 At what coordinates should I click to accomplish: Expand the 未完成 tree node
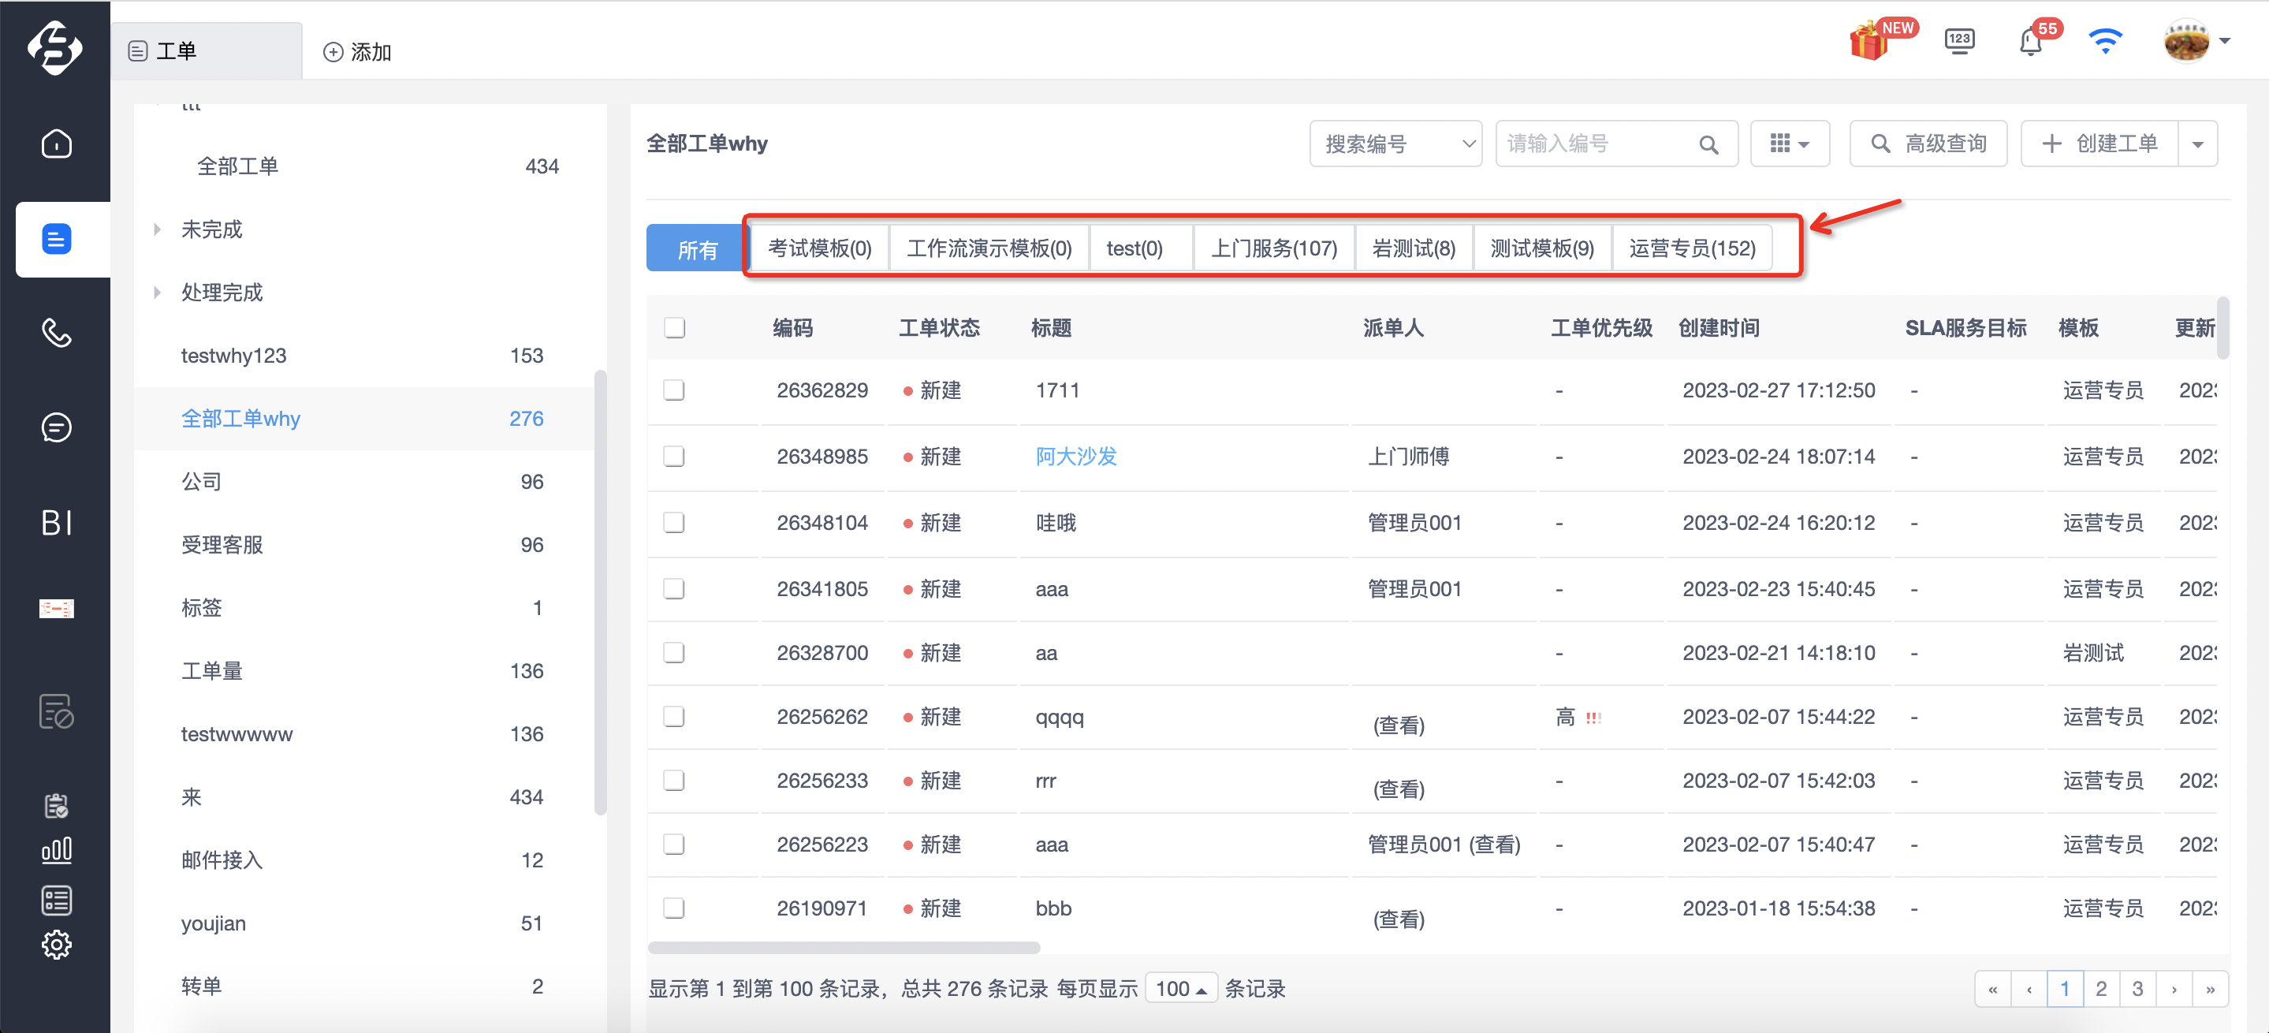pos(158,229)
